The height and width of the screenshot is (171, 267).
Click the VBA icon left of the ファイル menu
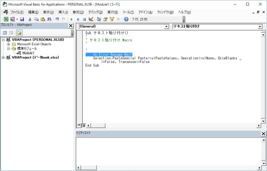(5, 12)
